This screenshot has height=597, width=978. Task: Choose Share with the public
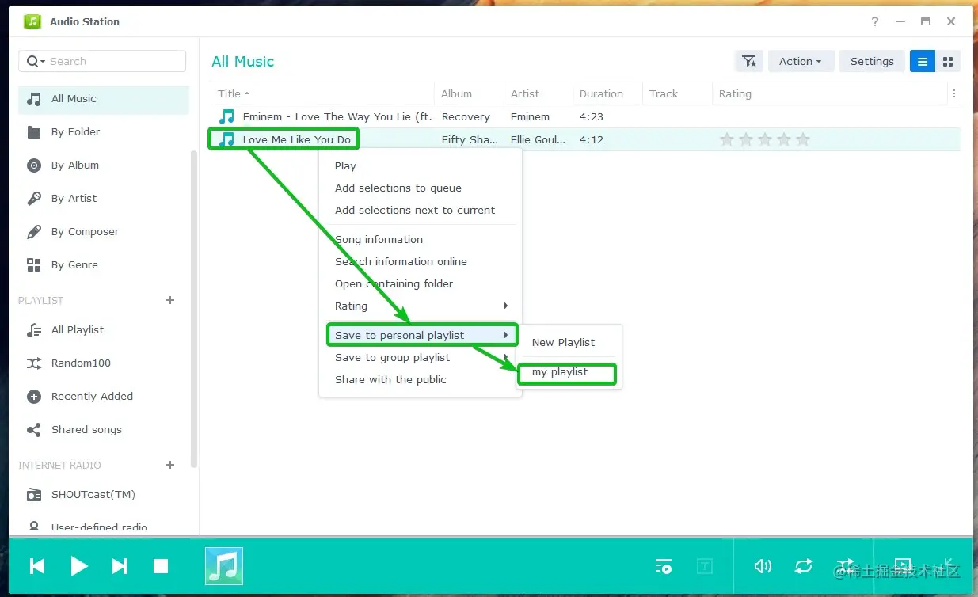421,379
